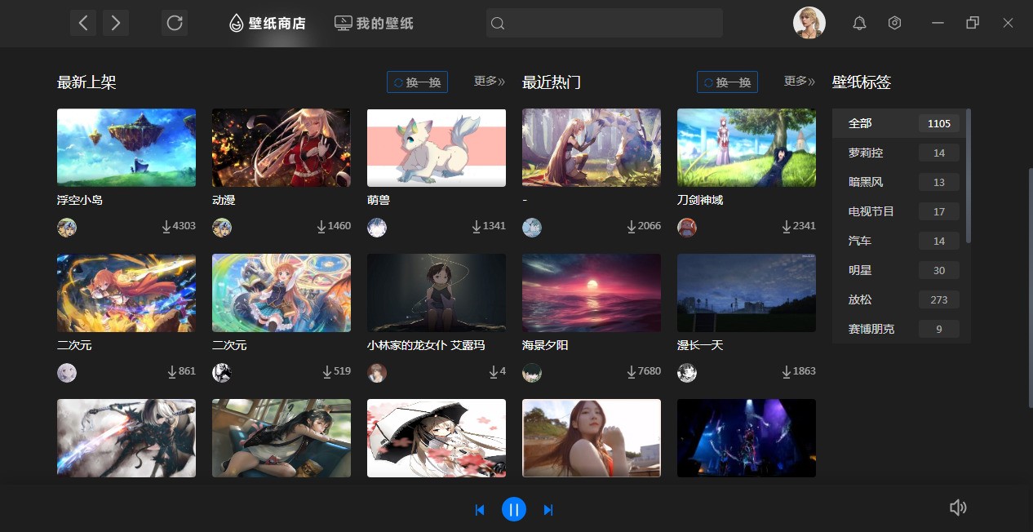Click the search input field

coord(605,23)
